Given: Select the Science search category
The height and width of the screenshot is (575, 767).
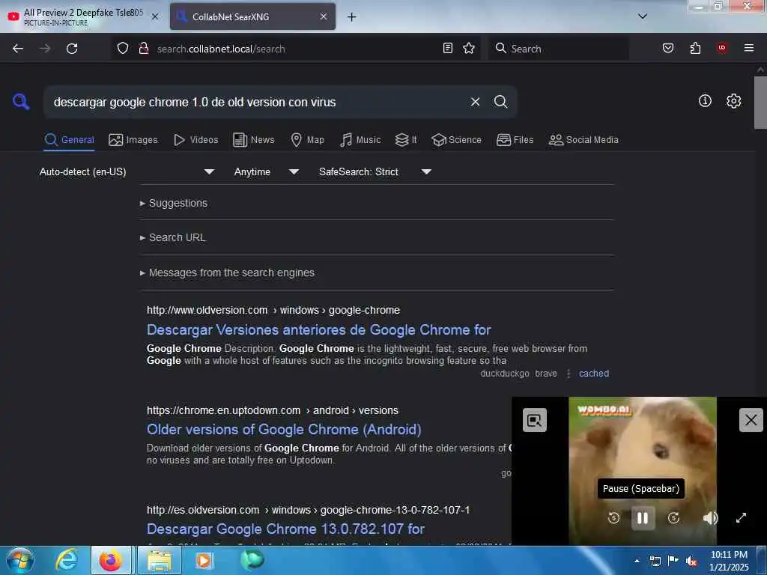Looking at the screenshot, I should (x=456, y=140).
